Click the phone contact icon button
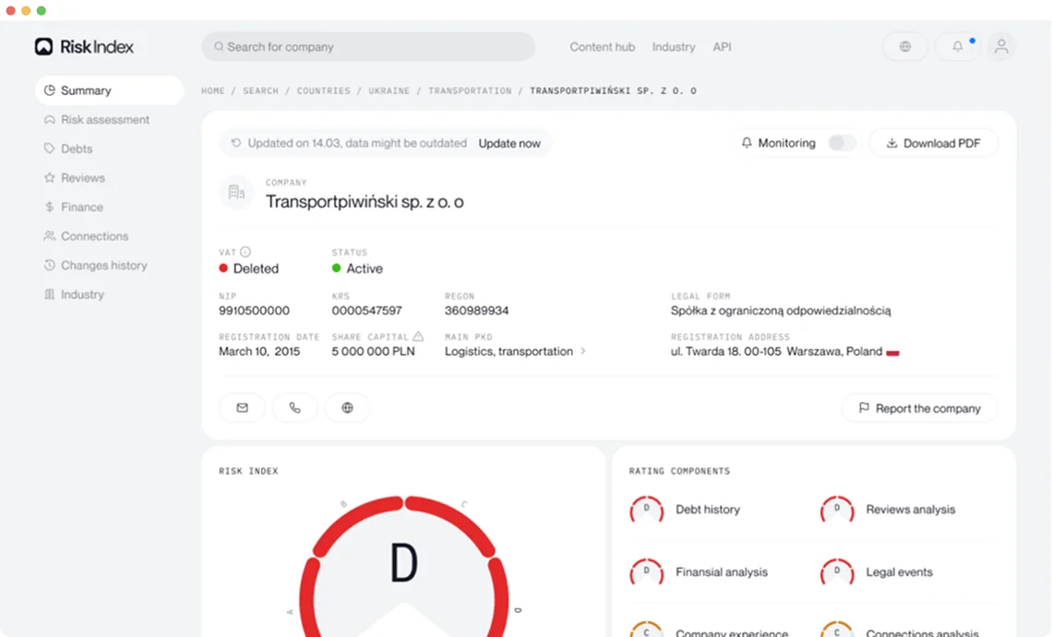1052x637 pixels. coord(294,407)
